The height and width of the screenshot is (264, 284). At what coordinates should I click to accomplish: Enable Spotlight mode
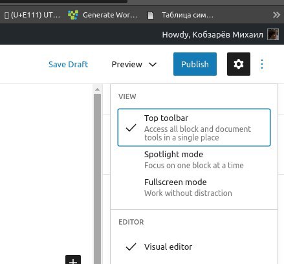(194, 160)
